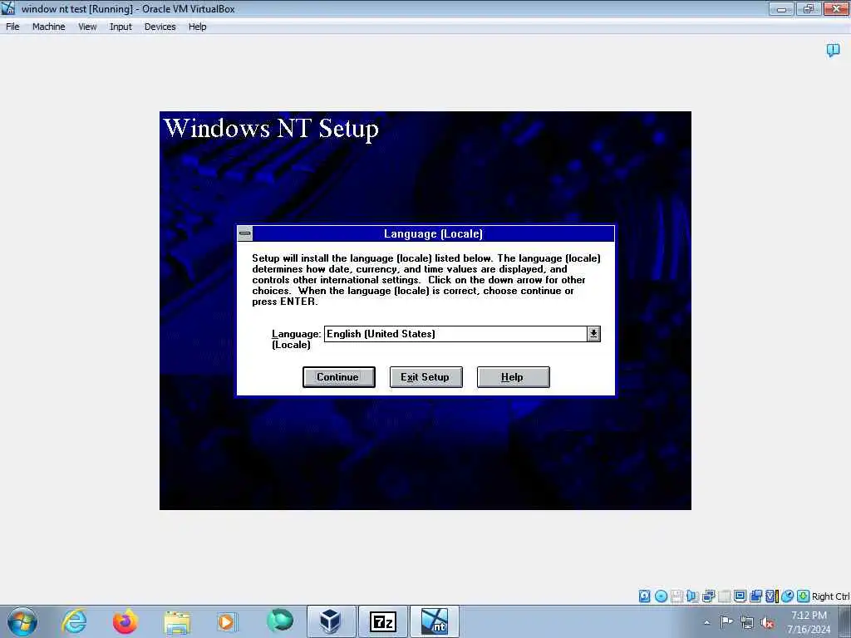Screen dimensions: 851x638
Task: Open the Machine menu
Action: 48,27
